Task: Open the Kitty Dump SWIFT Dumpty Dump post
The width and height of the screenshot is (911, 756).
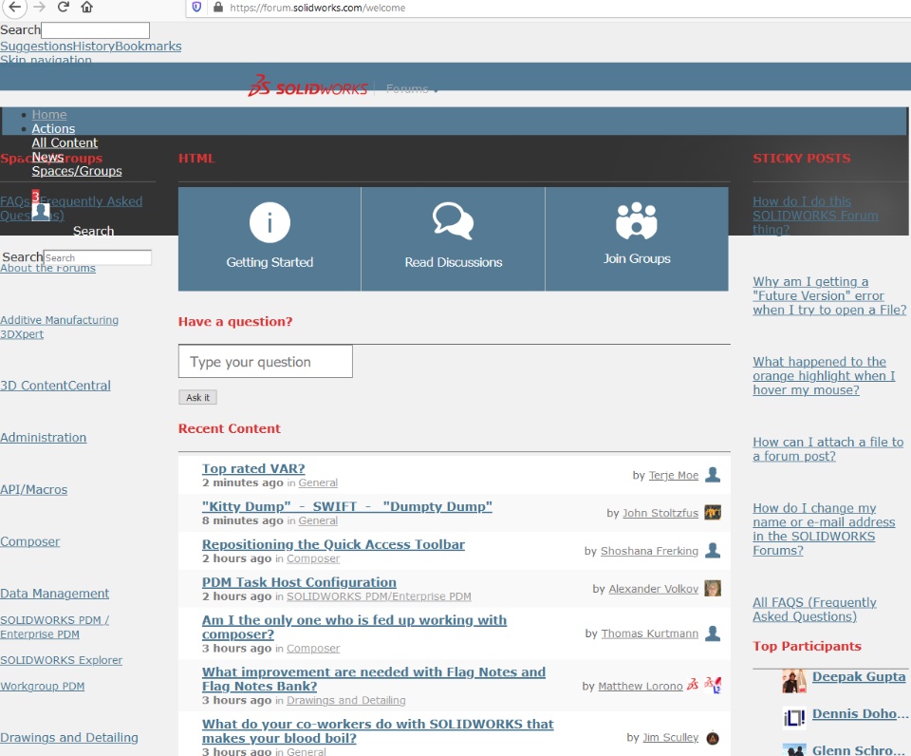Action: coord(347,506)
